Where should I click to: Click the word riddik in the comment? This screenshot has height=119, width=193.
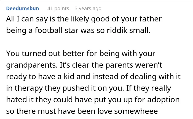pos(117,30)
